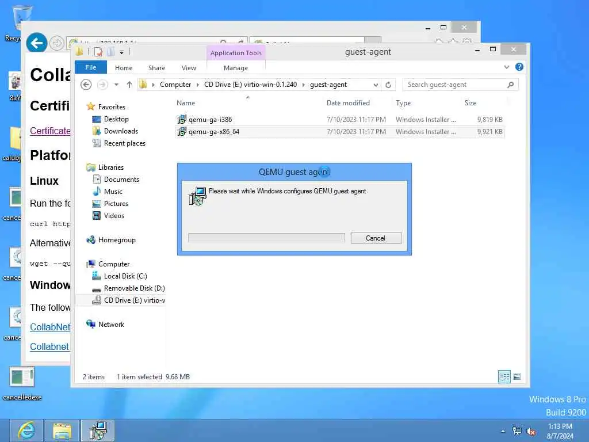Go forward in guest-agent Explorer window
This screenshot has height=442, width=589.
[102, 85]
